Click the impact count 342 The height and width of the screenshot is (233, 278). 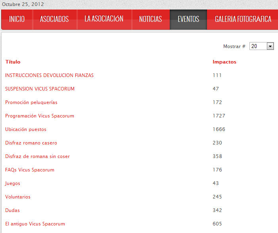pos(217,210)
